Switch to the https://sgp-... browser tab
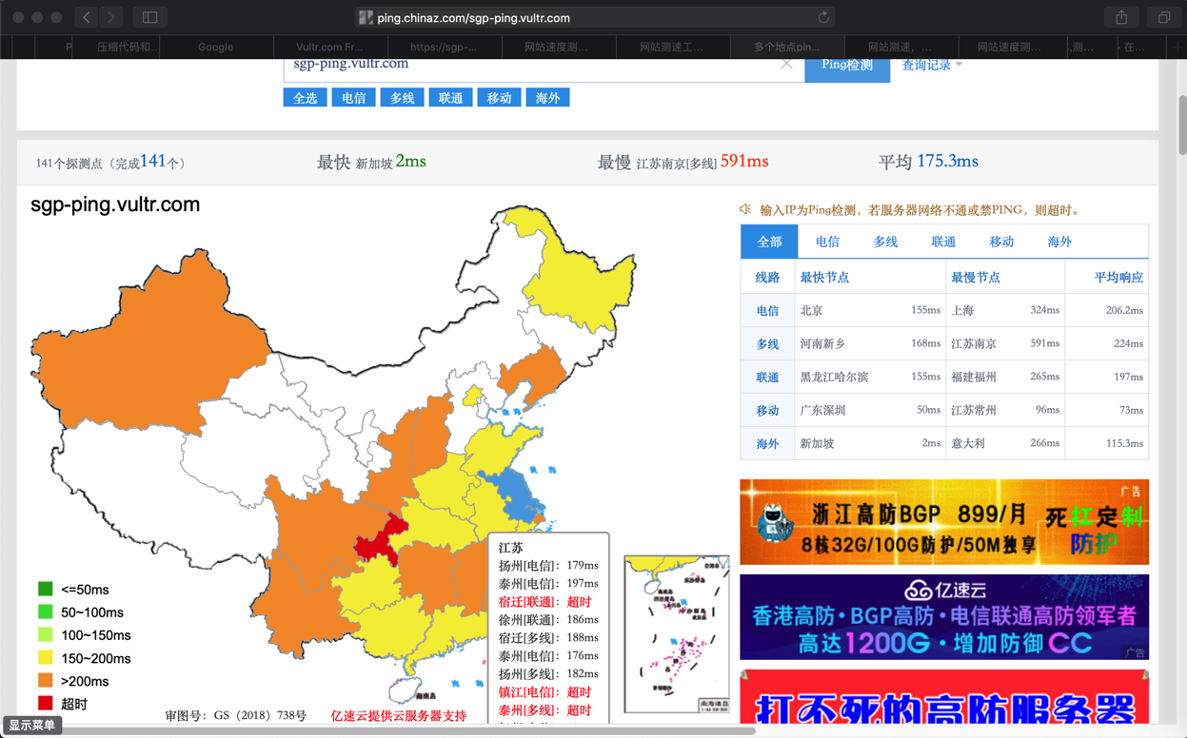 pyautogui.click(x=444, y=47)
